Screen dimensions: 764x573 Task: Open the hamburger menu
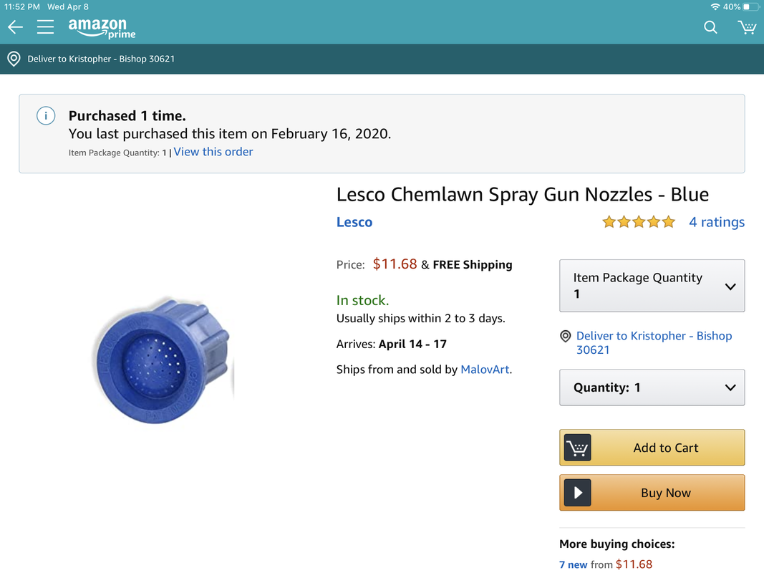pos(46,27)
